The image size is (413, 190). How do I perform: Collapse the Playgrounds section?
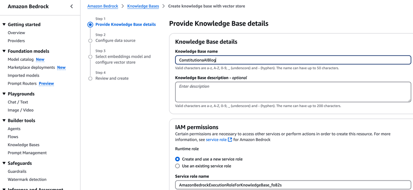(4, 94)
